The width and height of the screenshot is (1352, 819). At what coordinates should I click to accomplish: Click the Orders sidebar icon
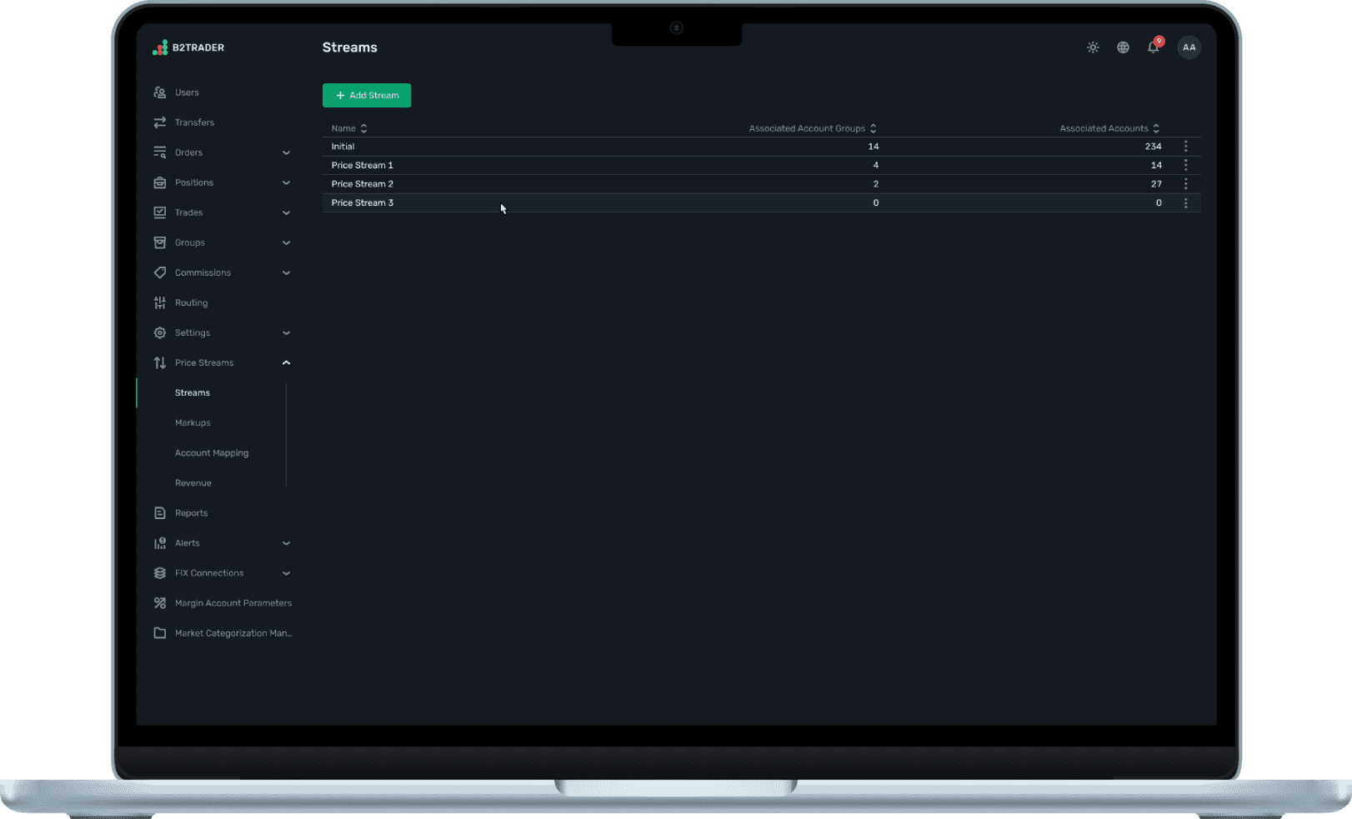click(x=160, y=152)
